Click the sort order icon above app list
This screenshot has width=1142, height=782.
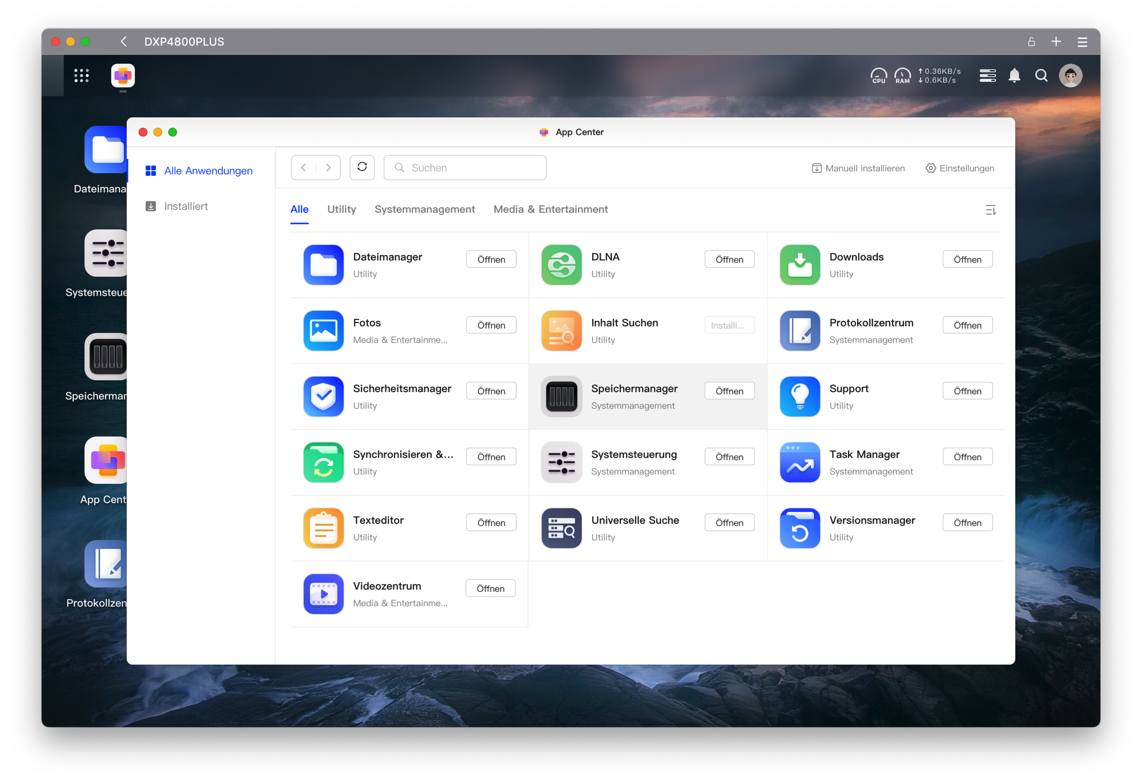(991, 209)
